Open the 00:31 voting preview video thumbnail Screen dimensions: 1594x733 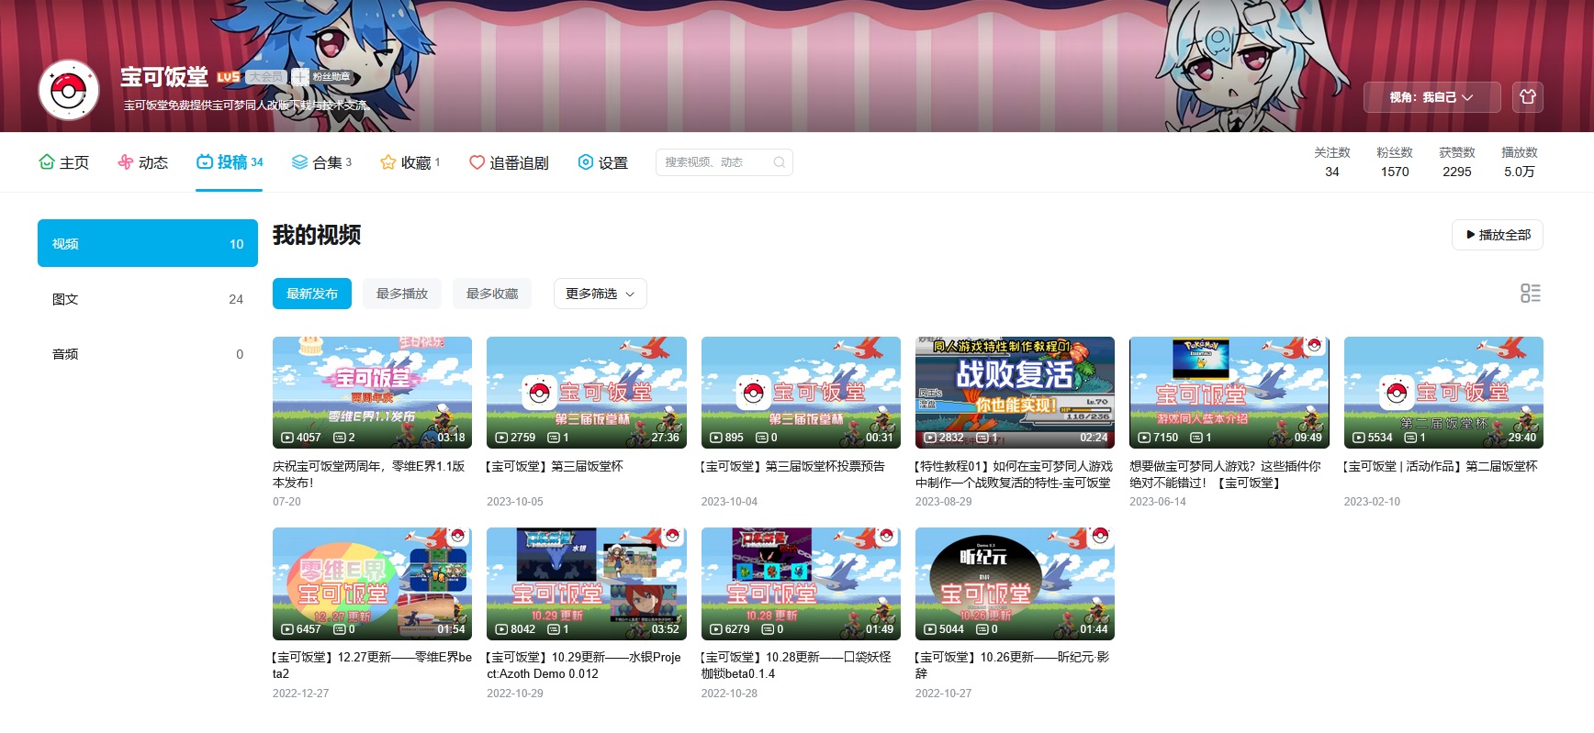point(801,393)
